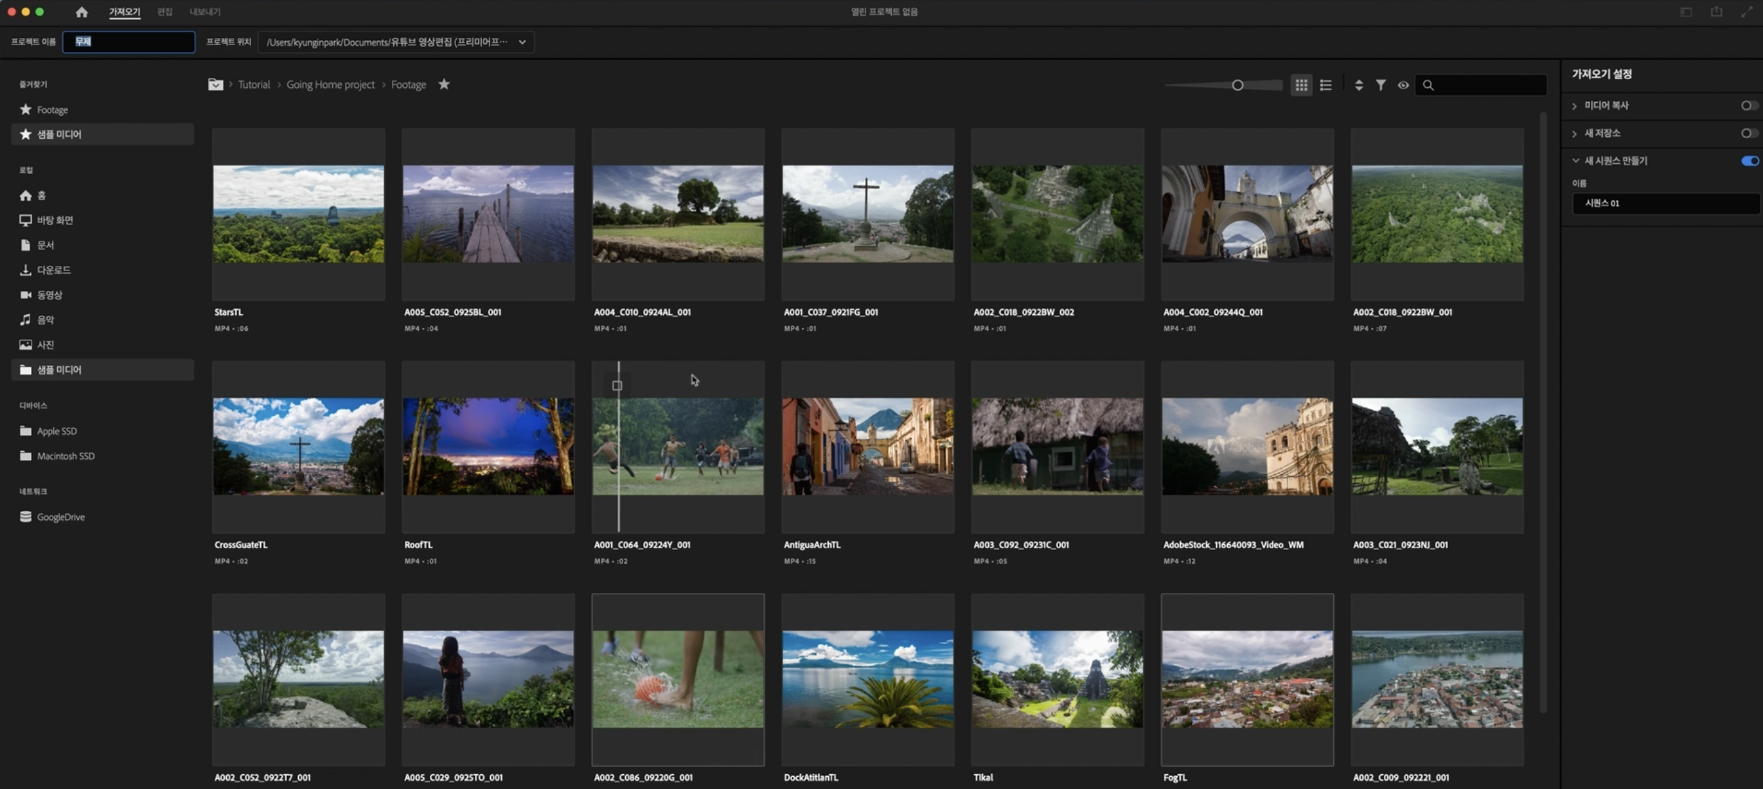Switch to grid view icon
The height and width of the screenshot is (789, 1763).
pyautogui.click(x=1301, y=85)
